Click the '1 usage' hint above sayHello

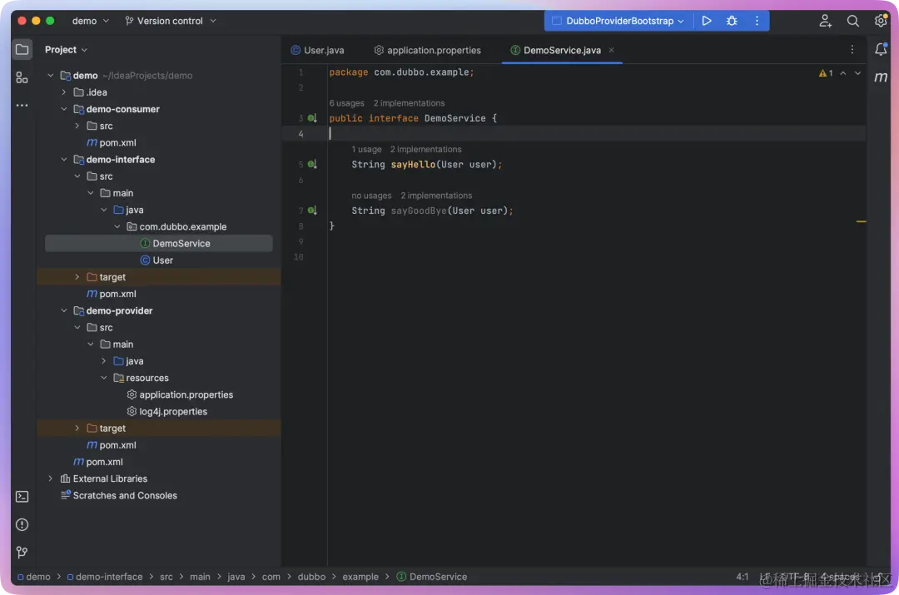point(366,149)
